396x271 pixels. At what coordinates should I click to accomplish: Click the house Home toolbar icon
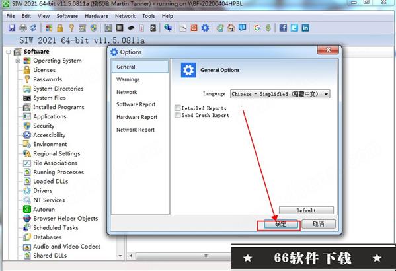click(x=231, y=28)
